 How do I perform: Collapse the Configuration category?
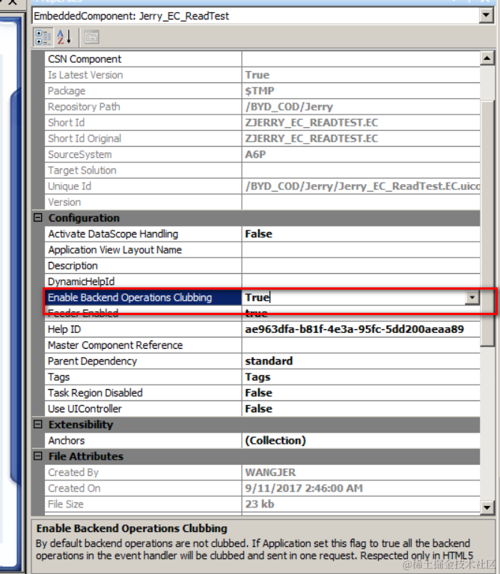click(x=37, y=218)
